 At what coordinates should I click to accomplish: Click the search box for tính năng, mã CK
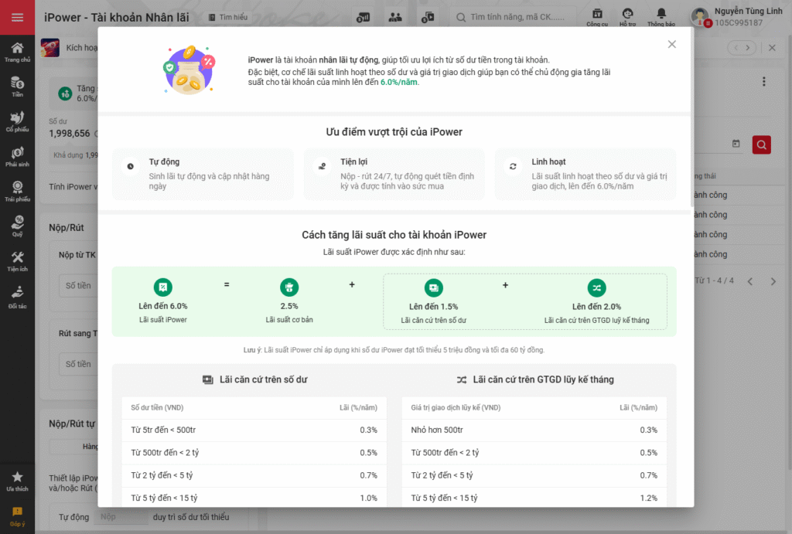click(x=514, y=17)
